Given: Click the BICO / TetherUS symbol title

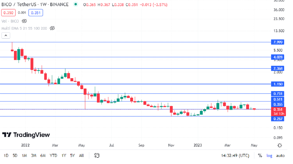Looking at the screenshot, I should [x=35, y=5].
